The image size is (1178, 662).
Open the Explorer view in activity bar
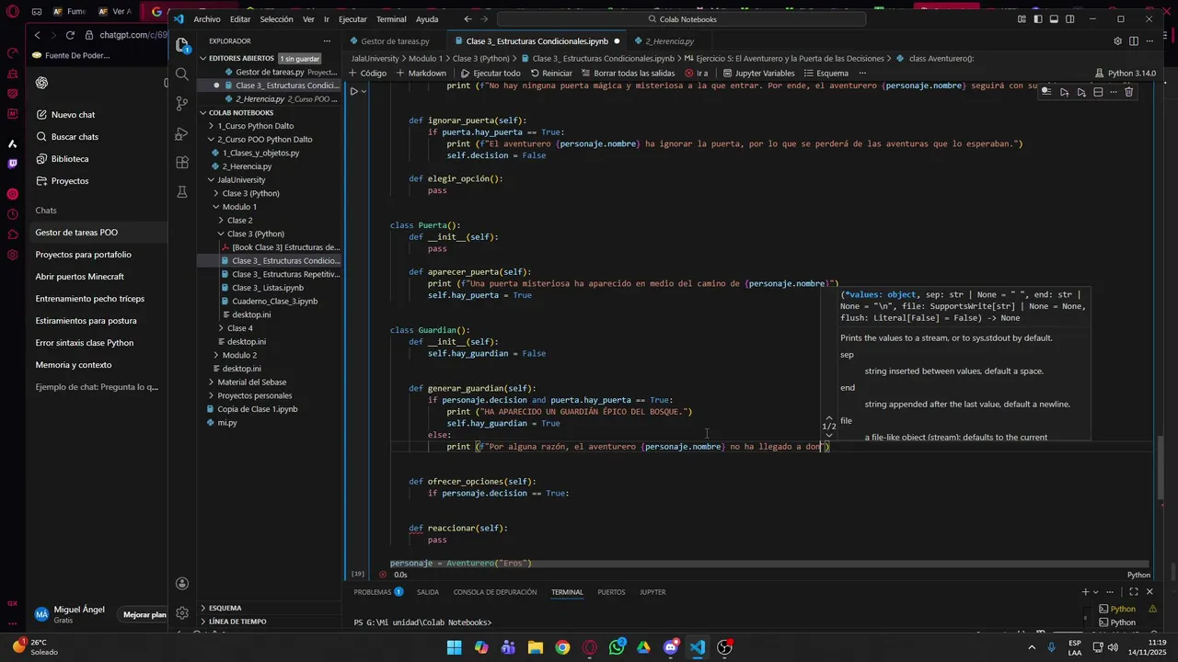[182, 44]
